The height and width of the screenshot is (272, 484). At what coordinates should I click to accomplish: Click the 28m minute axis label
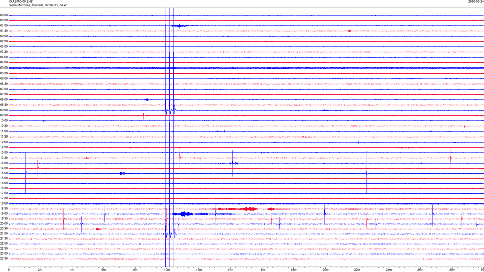click(x=452, y=270)
